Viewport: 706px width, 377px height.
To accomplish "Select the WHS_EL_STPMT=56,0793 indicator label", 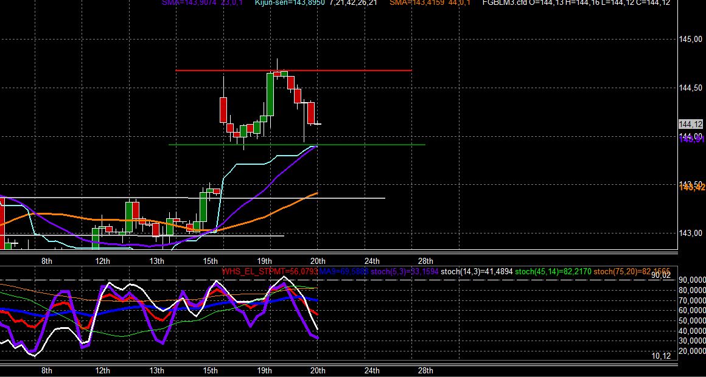I will (270, 271).
